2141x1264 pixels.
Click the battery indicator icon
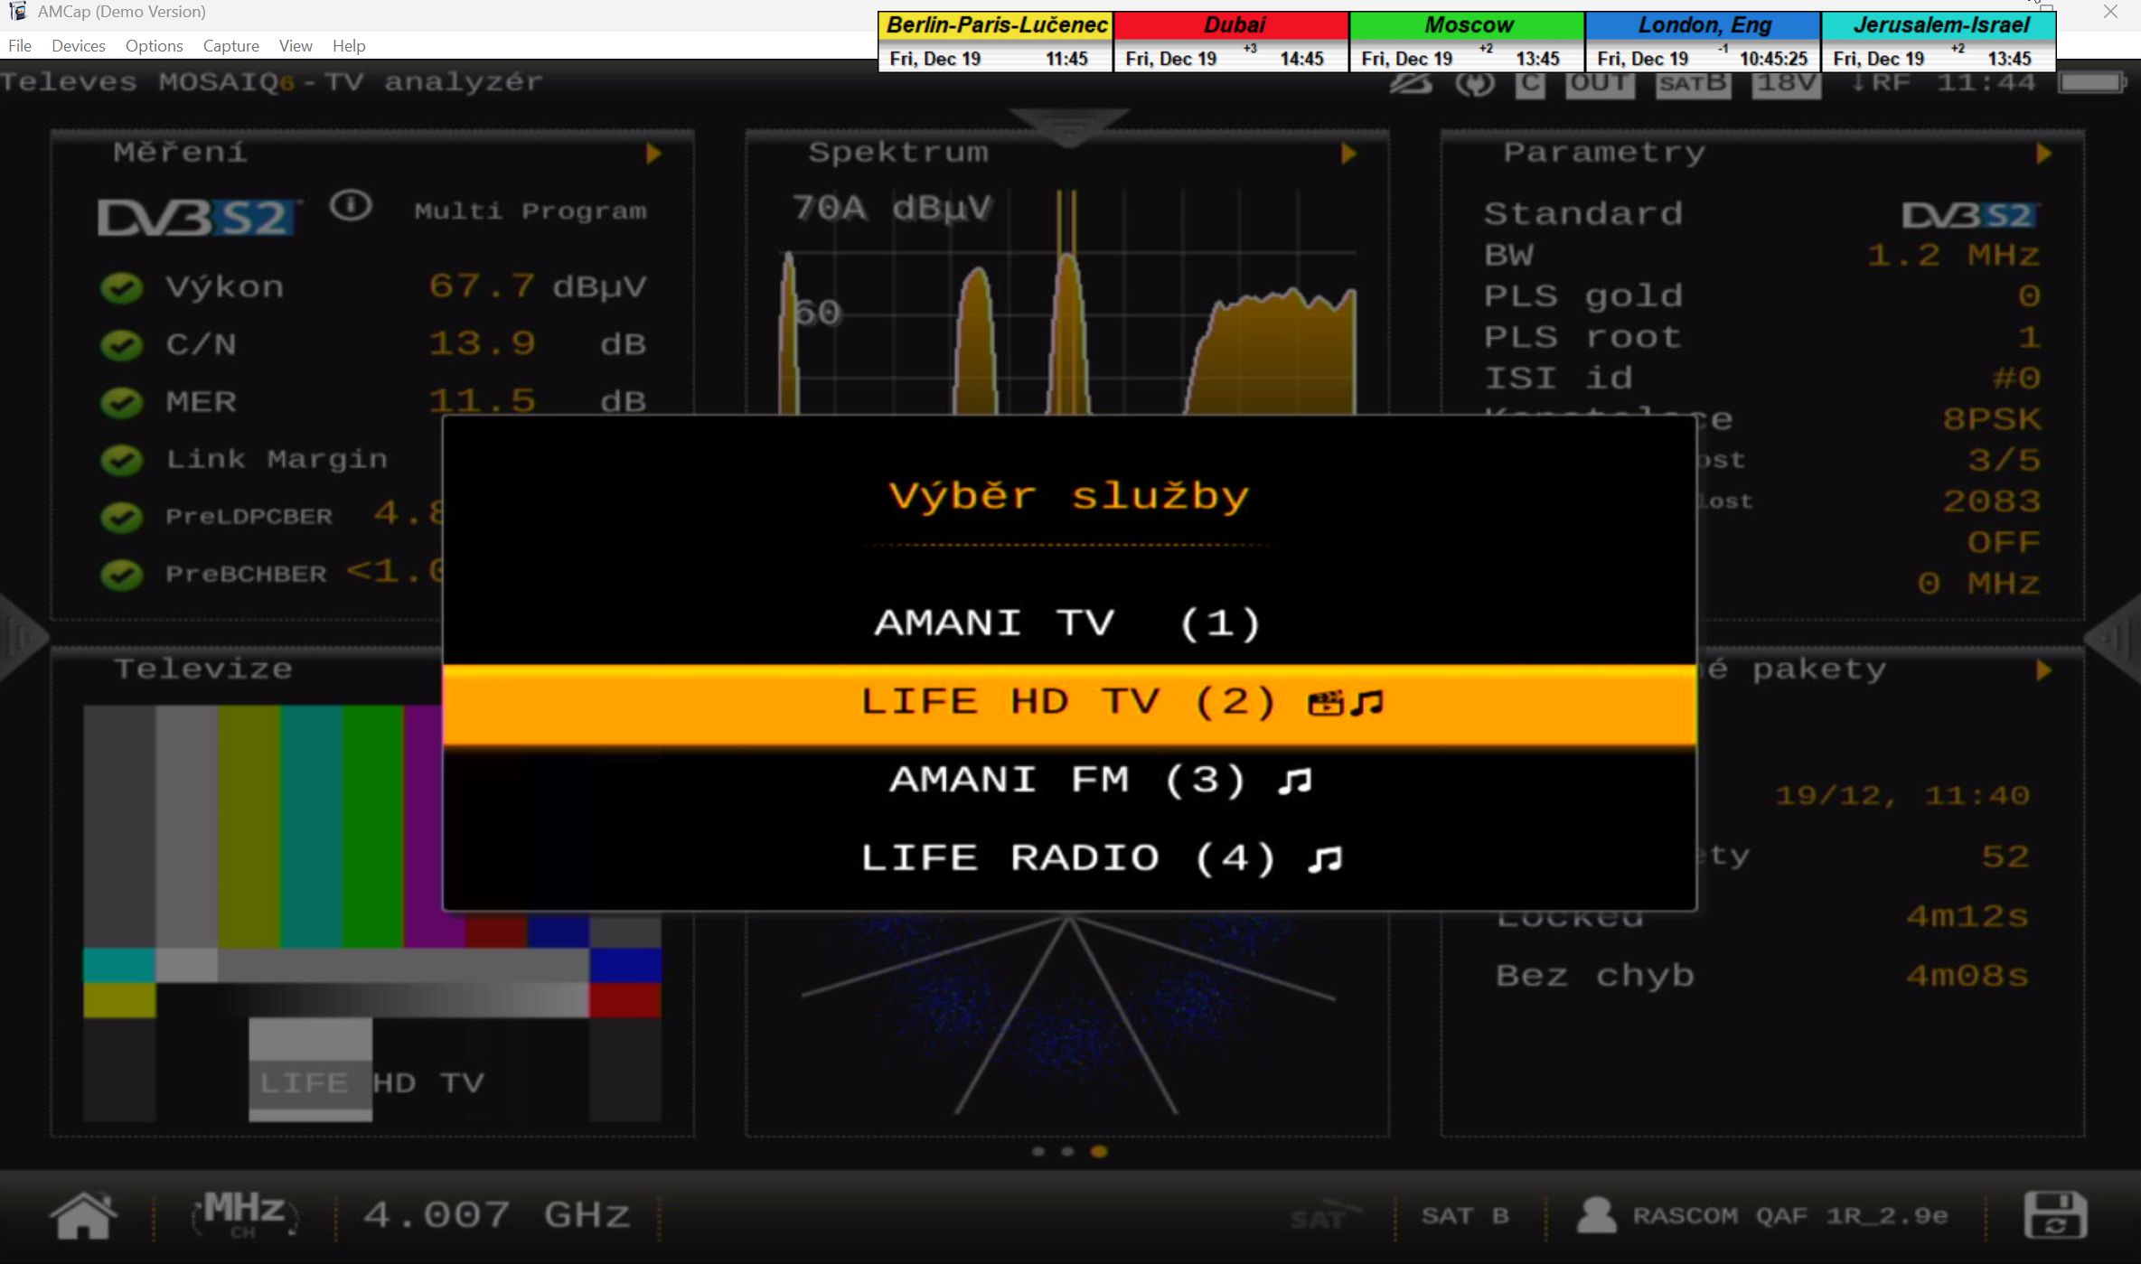pos(2092,83)
